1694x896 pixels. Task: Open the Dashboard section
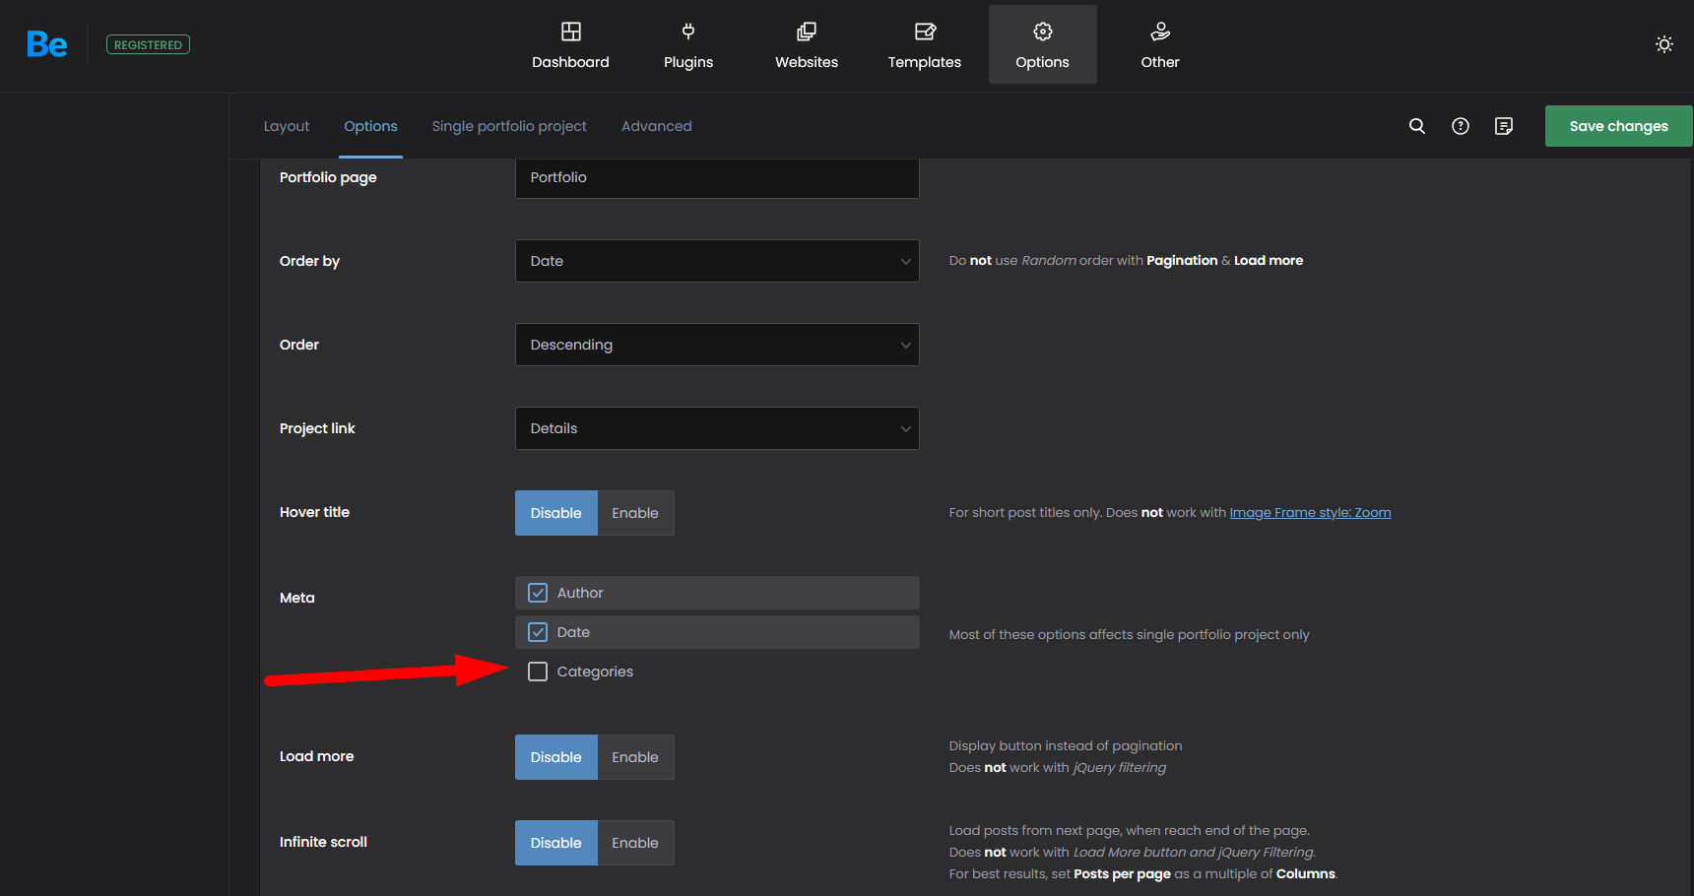(x=570, y=45)
